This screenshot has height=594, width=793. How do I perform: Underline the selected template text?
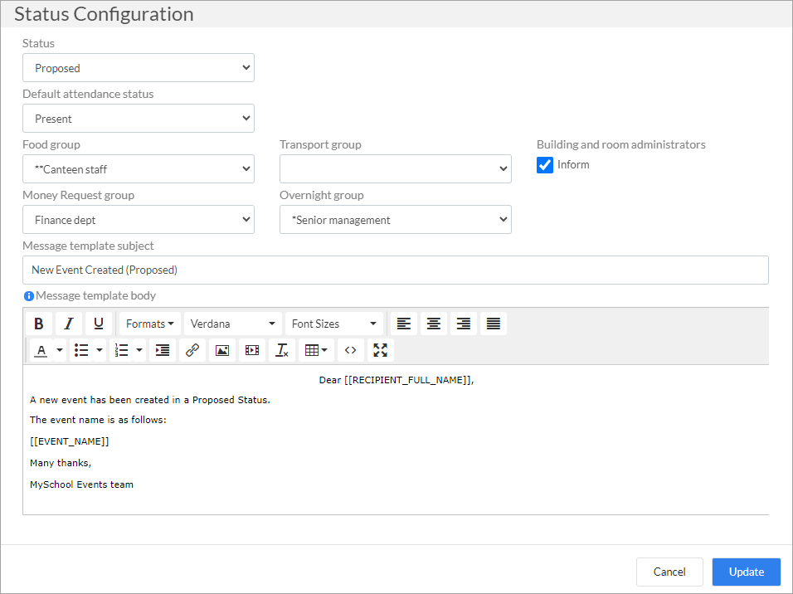[99, 324]
